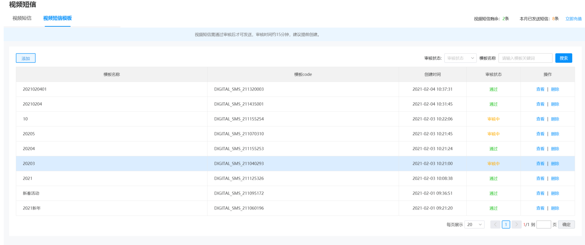The width and height of the screenshot is (585, 245).
Task: Click the audit notice banner text
Action: (258, 34)
